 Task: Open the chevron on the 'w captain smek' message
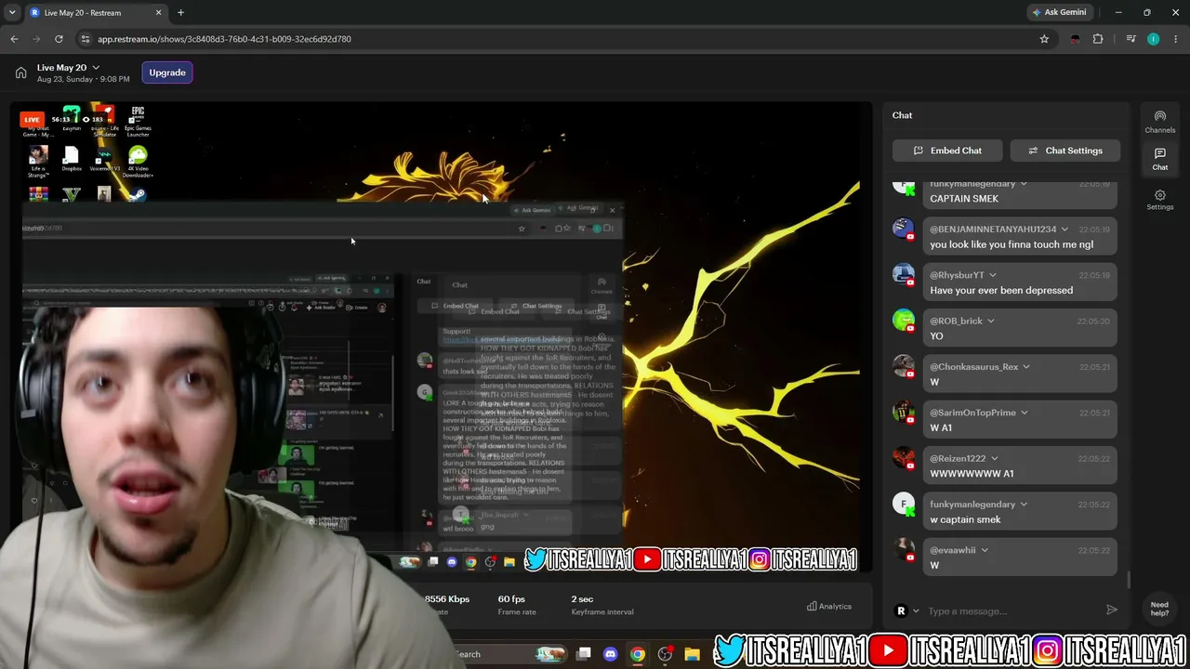1024,505
